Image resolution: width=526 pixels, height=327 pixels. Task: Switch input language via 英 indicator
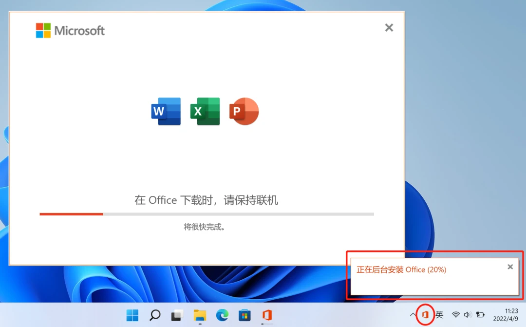click(439, 315)
